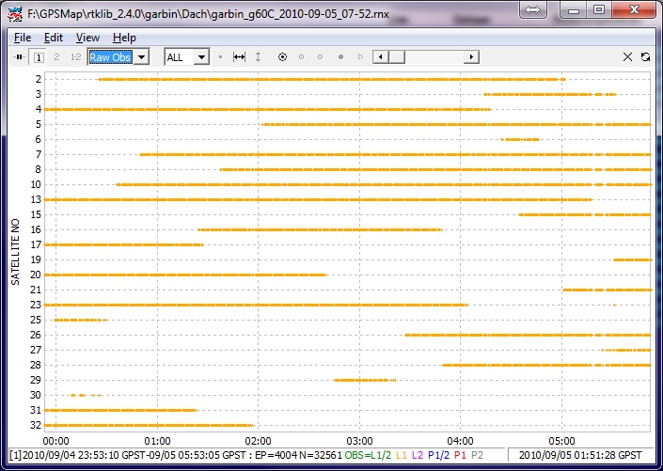Toggle solution 2 button

coord(56,57)
